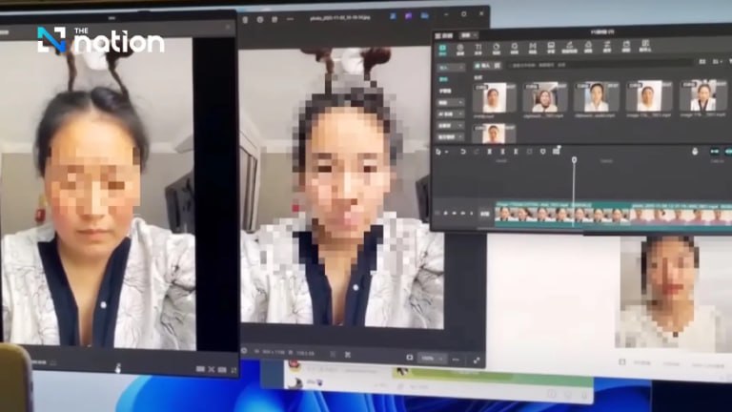Select the Text "TI" icon in editor toolbar
The width and height of the screenshot is (732, 412).
[x=478, y=48]
